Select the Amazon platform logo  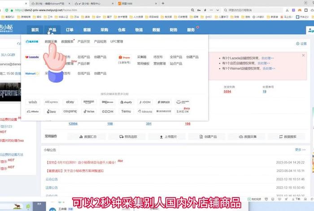click(89, 102)
